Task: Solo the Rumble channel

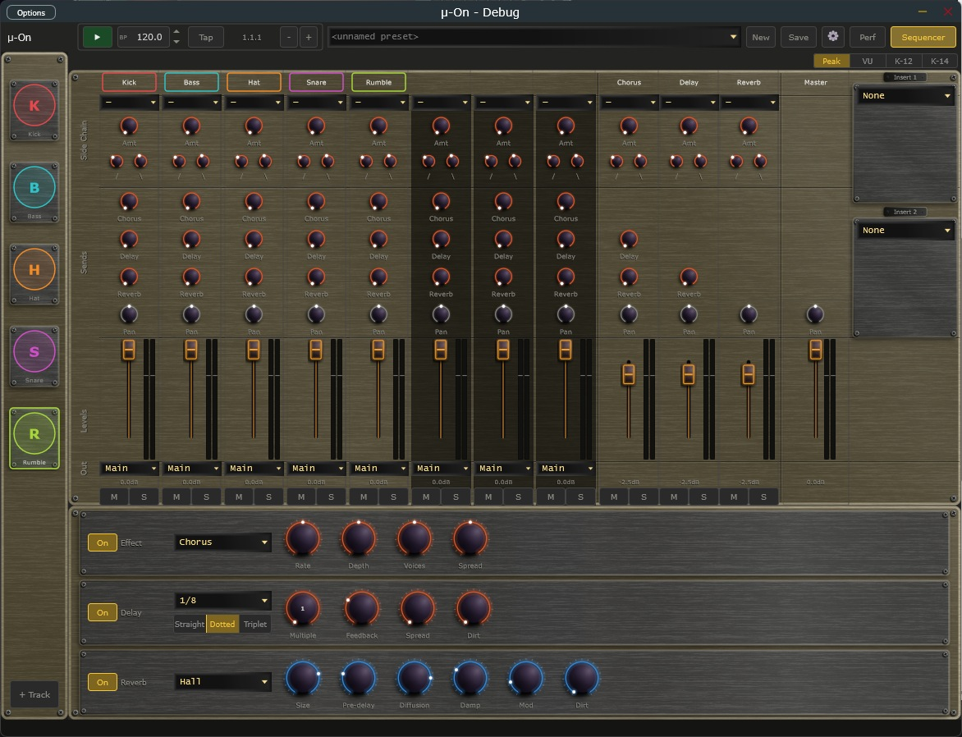Action: 393,497
